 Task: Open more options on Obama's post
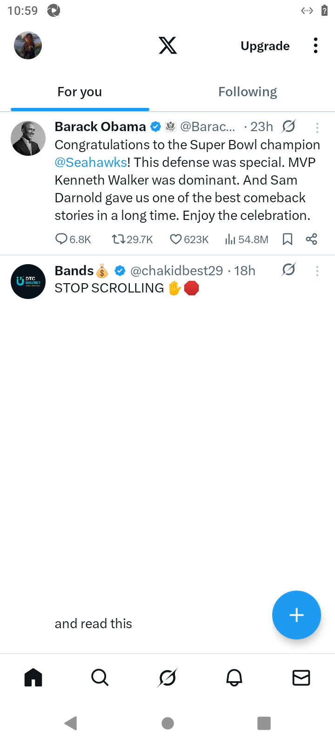(x=317, y=127)
